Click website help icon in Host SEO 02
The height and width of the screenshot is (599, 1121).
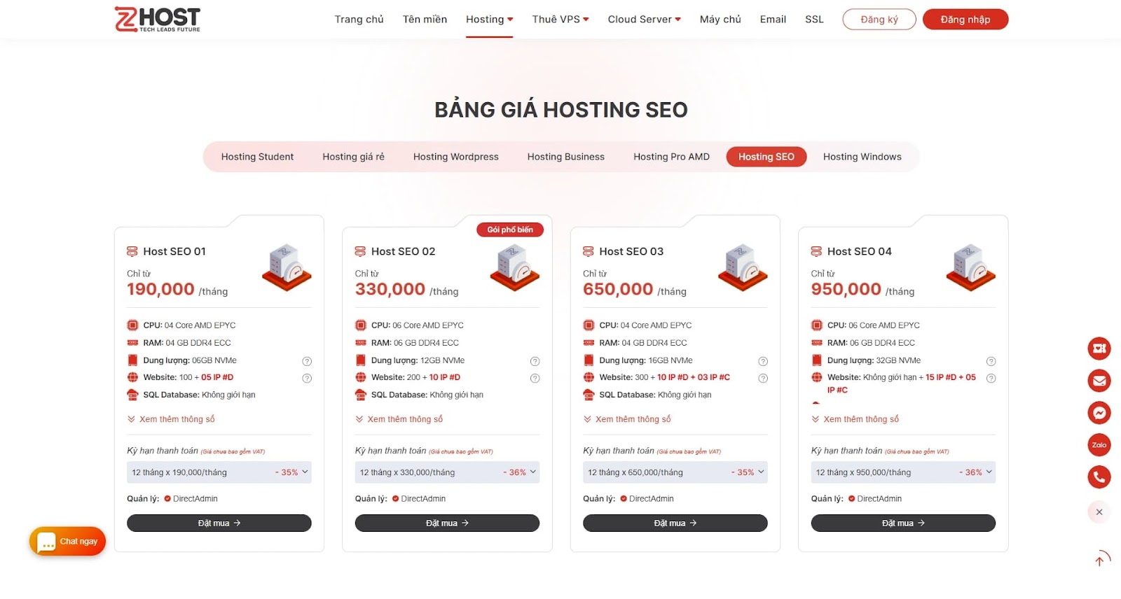[535, 378]
